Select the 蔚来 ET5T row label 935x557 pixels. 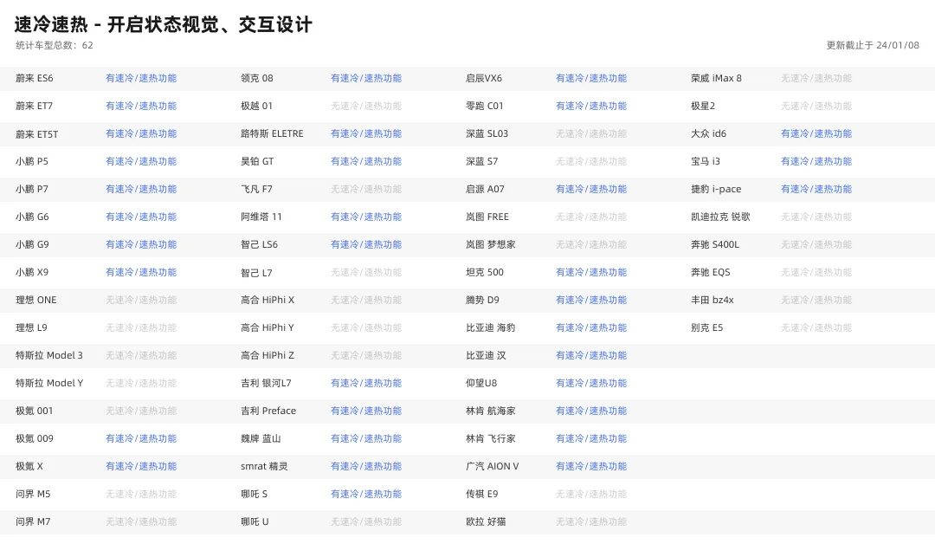36,134
